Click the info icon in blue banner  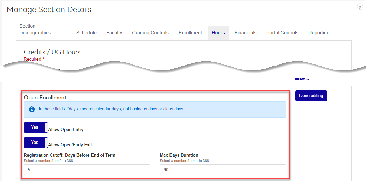point(32,109)
